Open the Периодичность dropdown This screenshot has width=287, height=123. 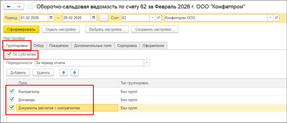tap(147, 63)
